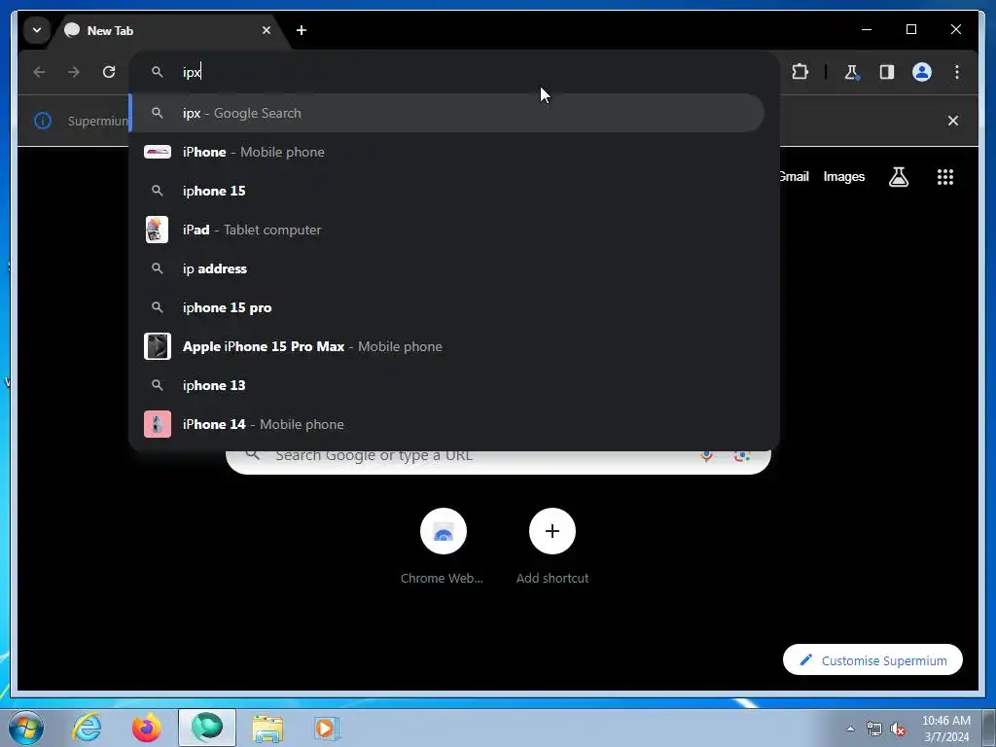Select the New Tab tab
The height and width of the screenshot is (747, 996).
click(168, 30)
